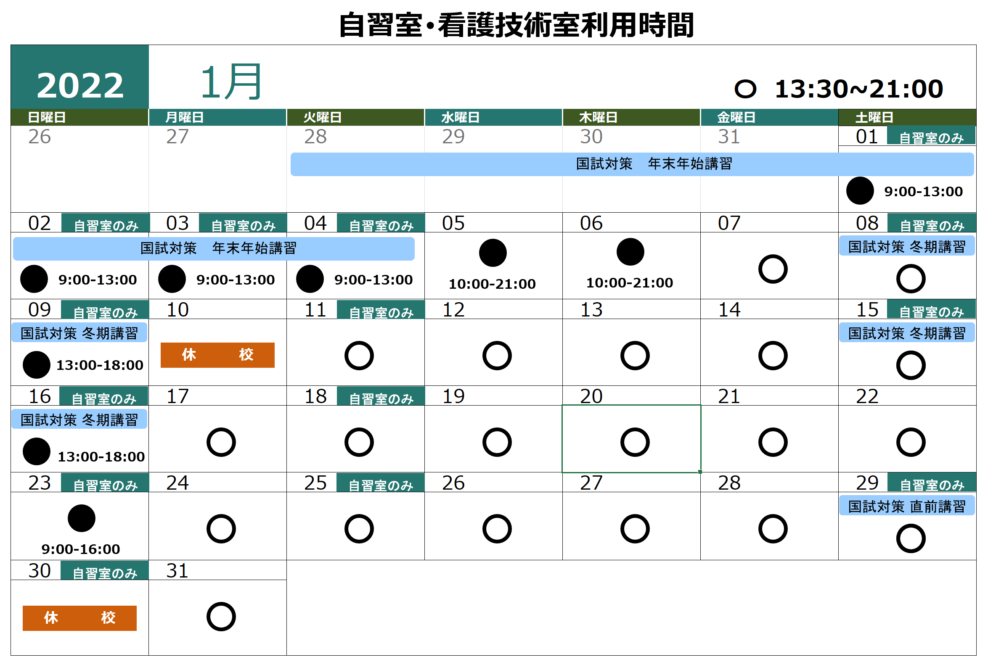Click the 木曜日 column header
The width and height of the screenshot is (988, 662).
tap(631, 117)
